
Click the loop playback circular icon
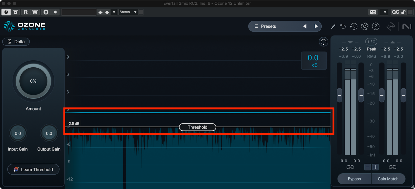tap(323, 42)
